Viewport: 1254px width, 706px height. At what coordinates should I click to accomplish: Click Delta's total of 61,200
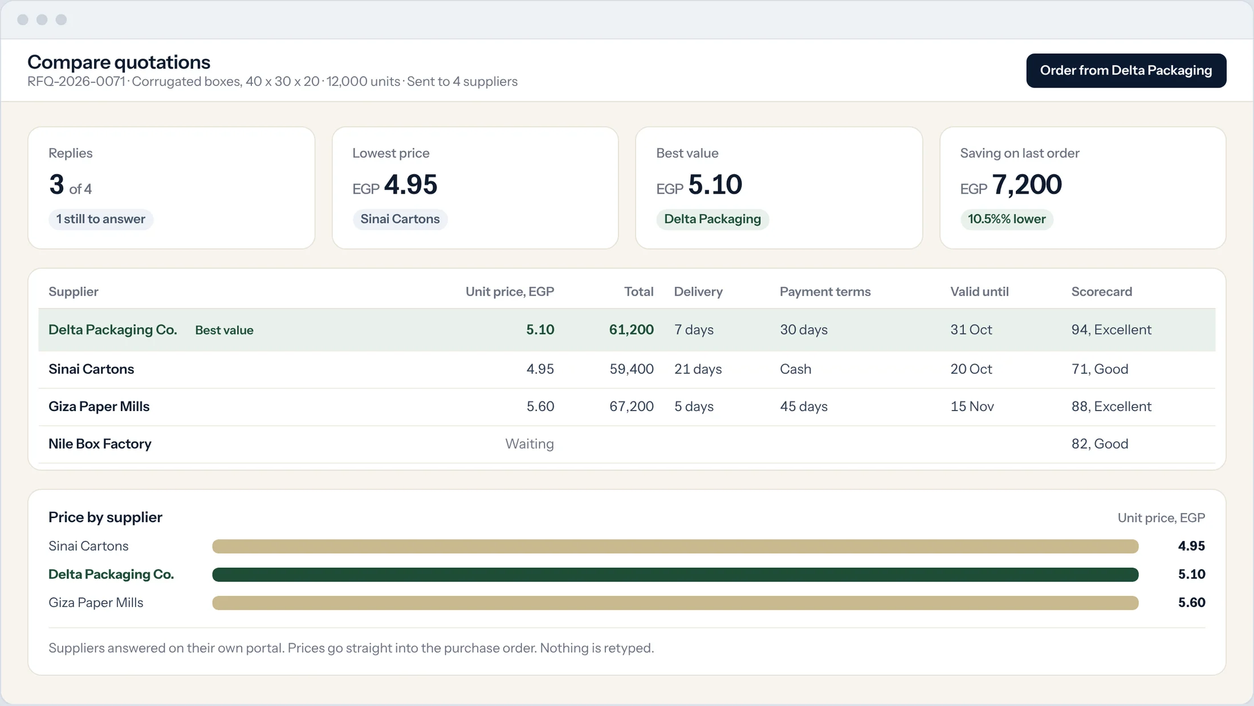pyautogui.click(x=631, y=330)
